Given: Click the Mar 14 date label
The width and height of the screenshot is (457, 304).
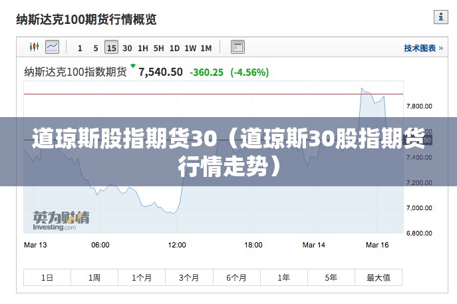Looking at the screenshot, I should point(313,245).
